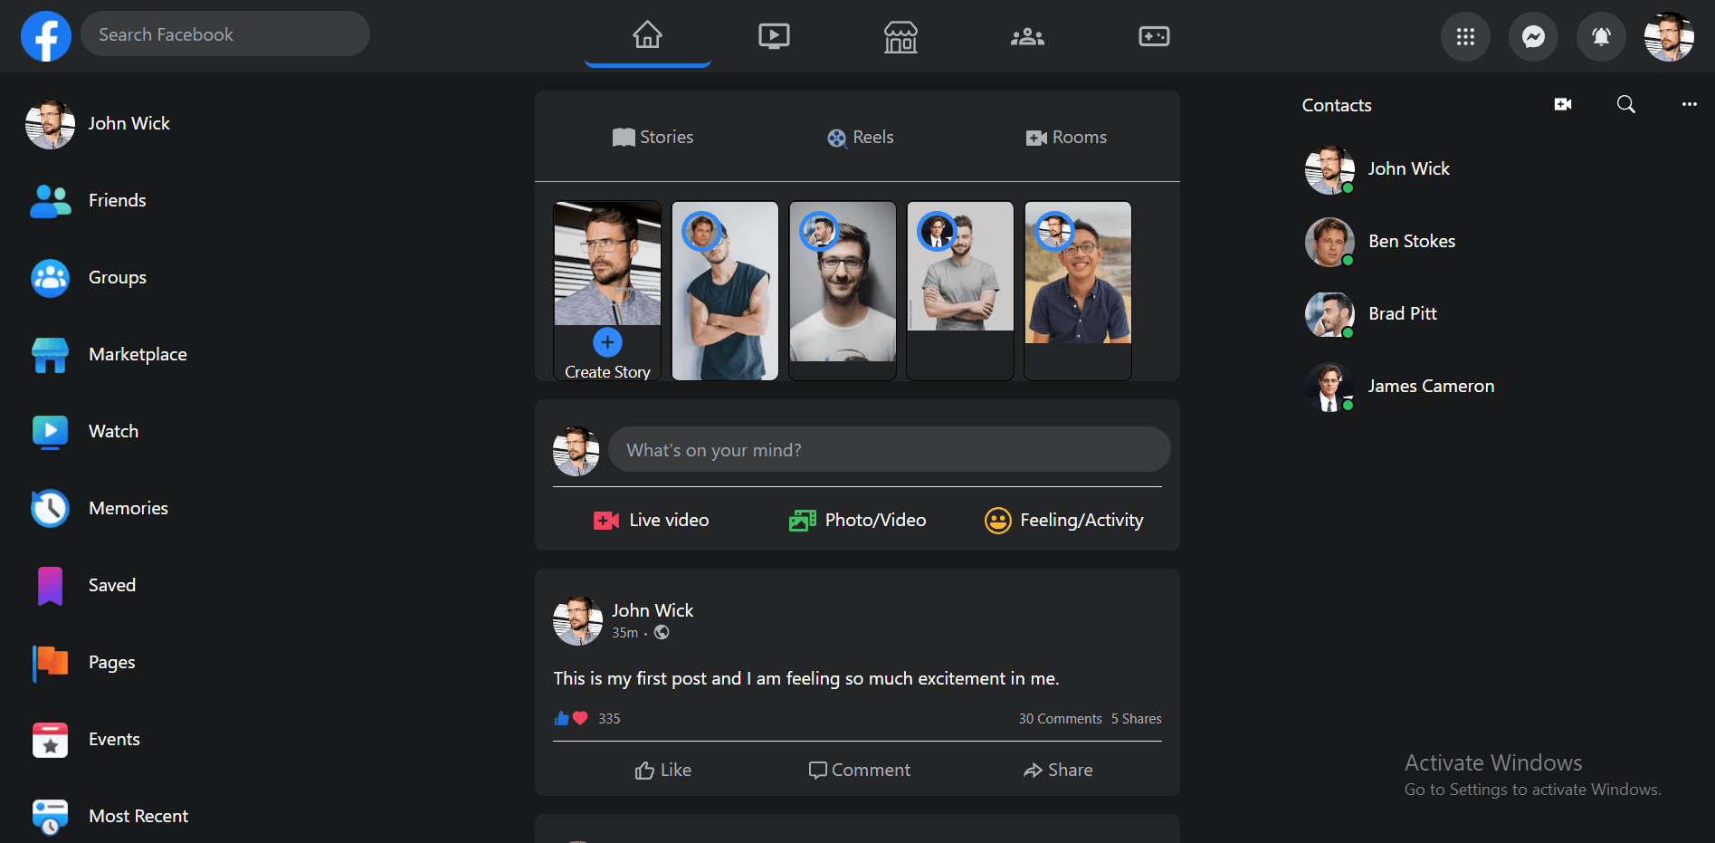This screenshot has height=843, width=1715.
Task: Open account menu from top-right profile picture
Action: (1668, 36)
